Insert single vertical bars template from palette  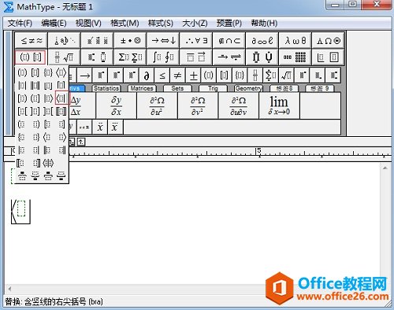pyautogui.click(x=22, y=86)
